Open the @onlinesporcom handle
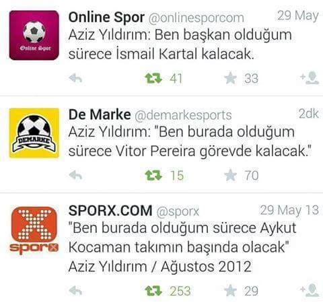 point(196,18)
